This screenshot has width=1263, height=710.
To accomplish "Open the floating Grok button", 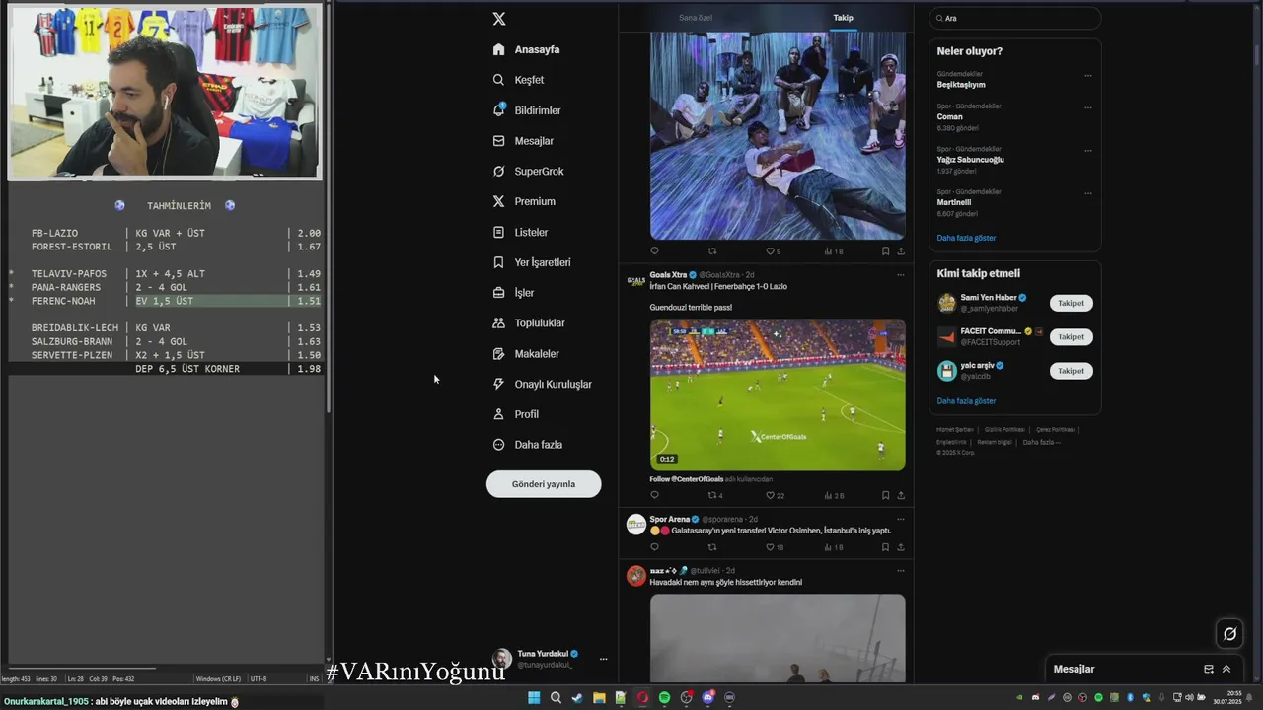I will pos(1229,634).
